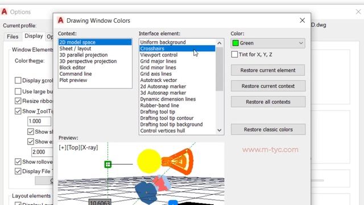Select Drafting tool tip background element
The image size is (364, 205).
[177, 124]
